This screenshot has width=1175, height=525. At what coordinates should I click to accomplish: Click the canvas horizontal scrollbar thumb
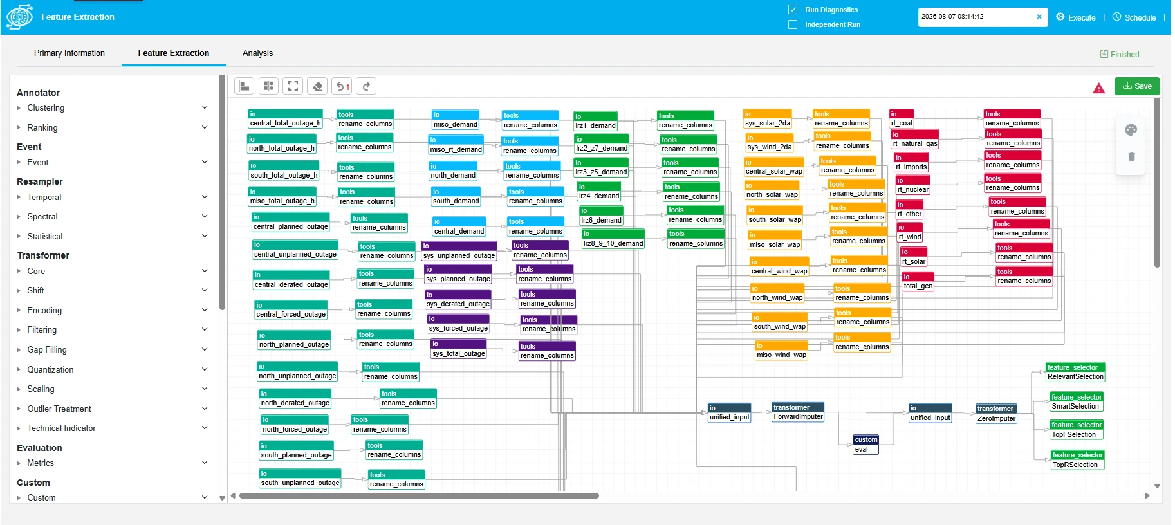point(419,496)
